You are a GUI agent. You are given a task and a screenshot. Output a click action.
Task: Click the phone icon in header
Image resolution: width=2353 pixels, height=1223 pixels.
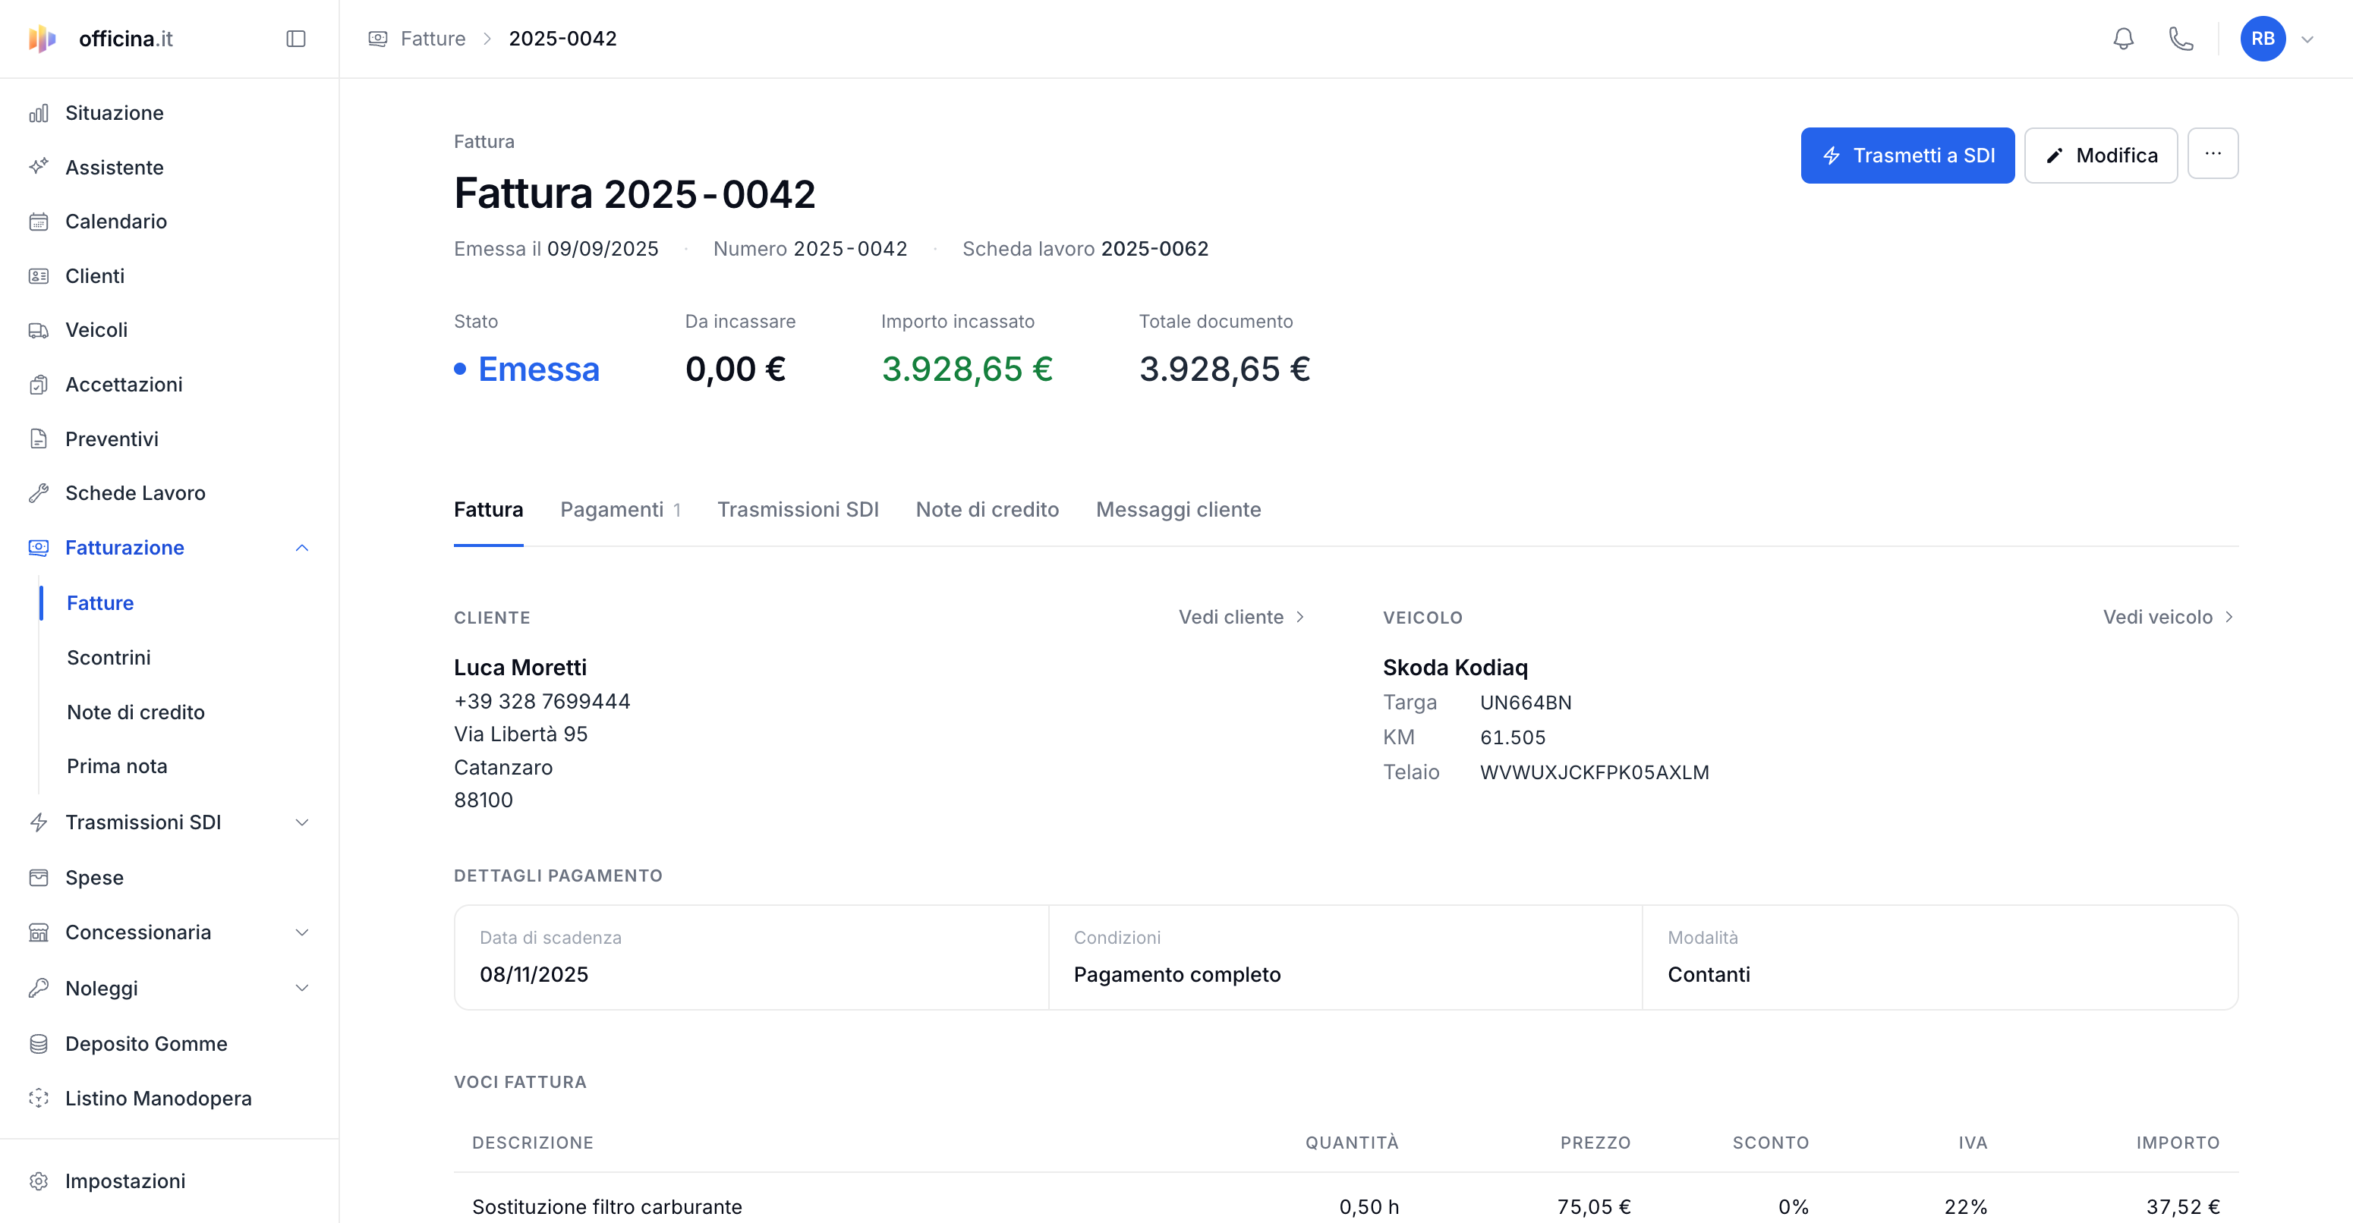pos(2181,39)
